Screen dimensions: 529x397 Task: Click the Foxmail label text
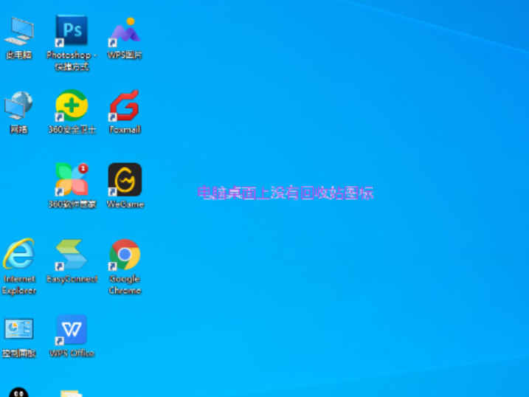coord(125,130)
